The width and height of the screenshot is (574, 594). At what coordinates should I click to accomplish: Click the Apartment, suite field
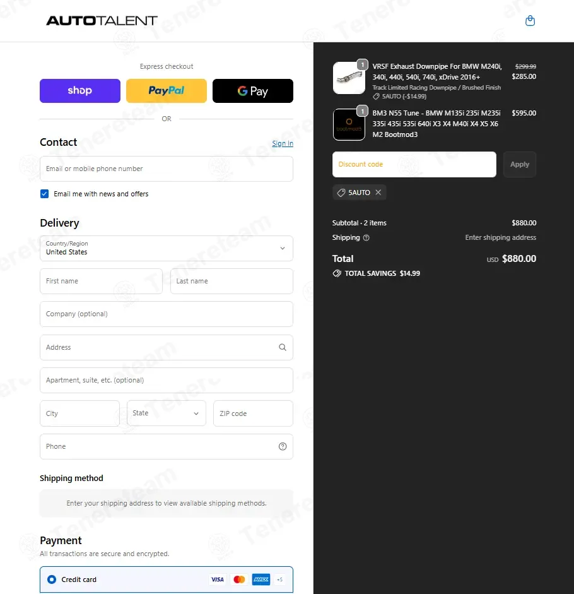167,381
